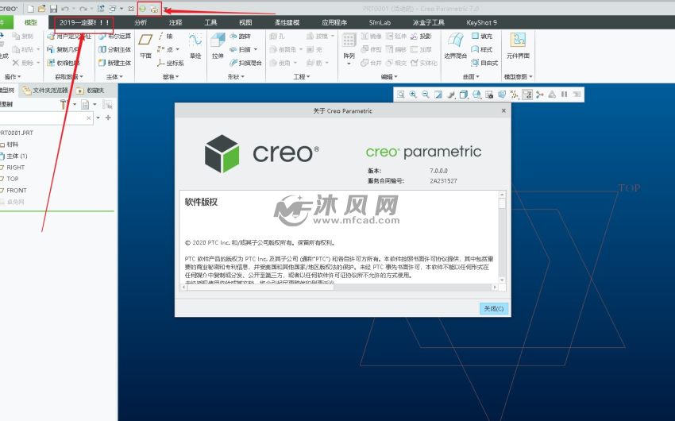The image size is (675, 421).
Task: Select the 投影 (Project) edit tool
Action: click(x=421, y=37)
